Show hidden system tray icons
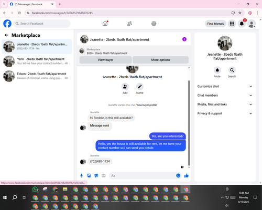Screen dimensions: 262x210 click(x=222, y=197)
